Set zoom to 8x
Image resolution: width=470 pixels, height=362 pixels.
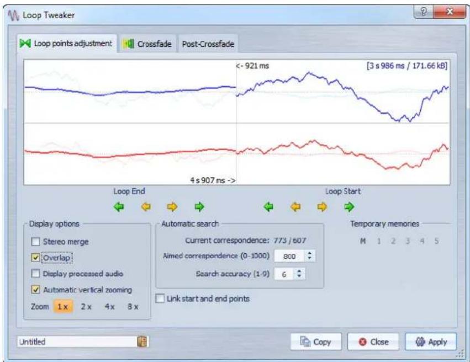133,307
